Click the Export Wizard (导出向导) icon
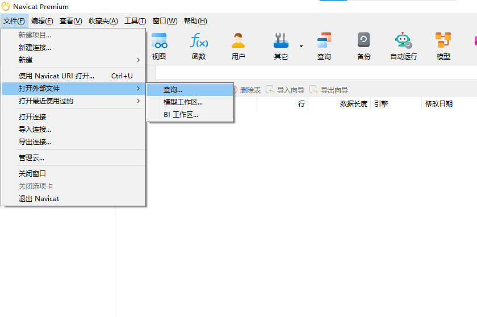The height and width of the screenshot is (317, 477). 313,90
